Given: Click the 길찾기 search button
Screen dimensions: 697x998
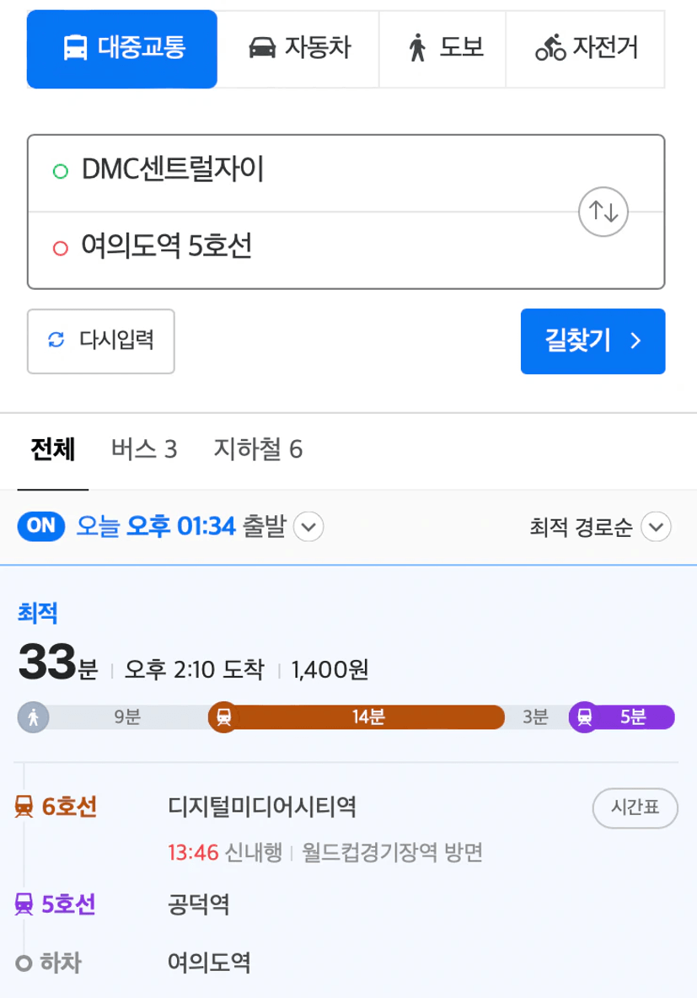Looking at the screenshot, I should coord(593,341).
